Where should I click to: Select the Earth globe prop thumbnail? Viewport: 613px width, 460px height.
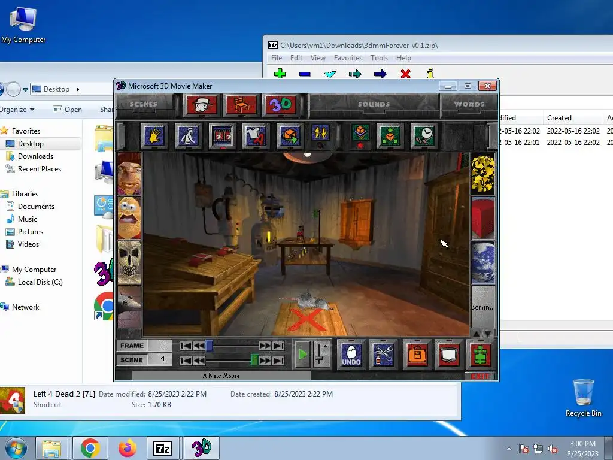pos(483,262)
